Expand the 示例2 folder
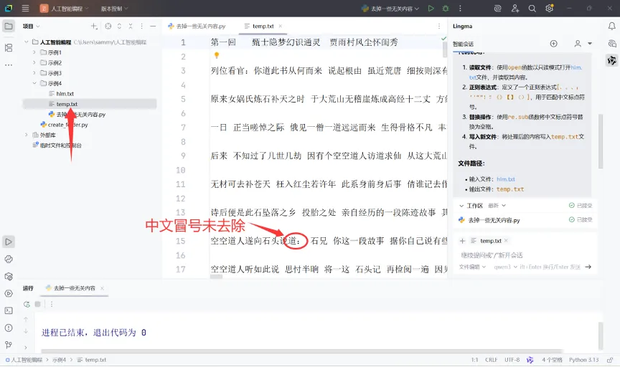This screenshot has width=620, height=367. (34, 62)
